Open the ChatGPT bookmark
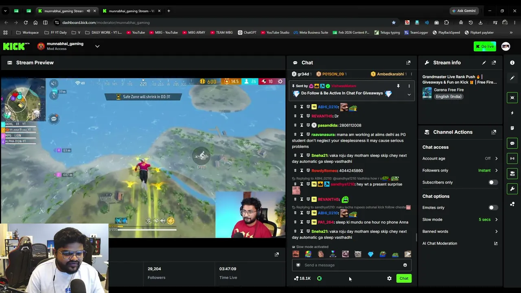 coord(247,33)
